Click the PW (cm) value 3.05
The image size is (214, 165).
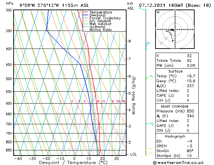coord(191,66)
